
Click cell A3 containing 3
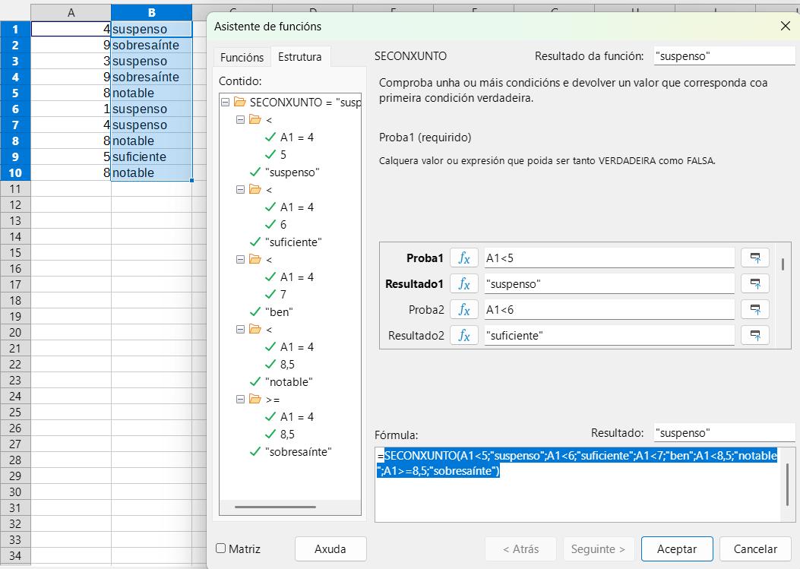click(x=71, y=61)
